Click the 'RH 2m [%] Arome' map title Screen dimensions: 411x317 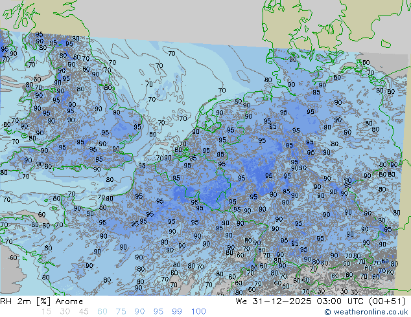[41, 301]
